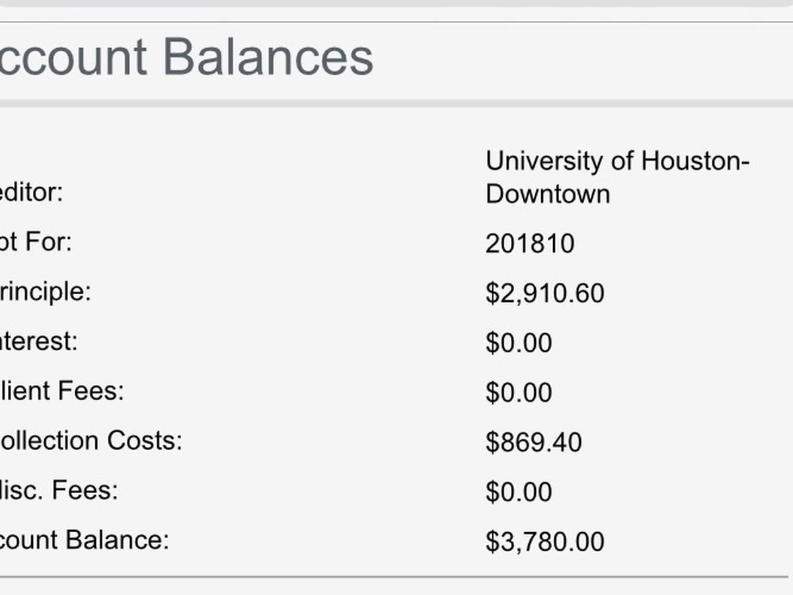Select the Misc. Fees label
This screenshot has width=793, height=595.
[x=59, y=490]
